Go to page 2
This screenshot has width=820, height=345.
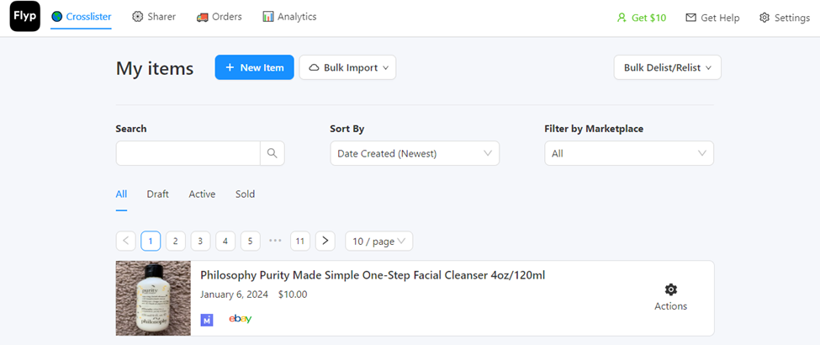tap(176, 241)
